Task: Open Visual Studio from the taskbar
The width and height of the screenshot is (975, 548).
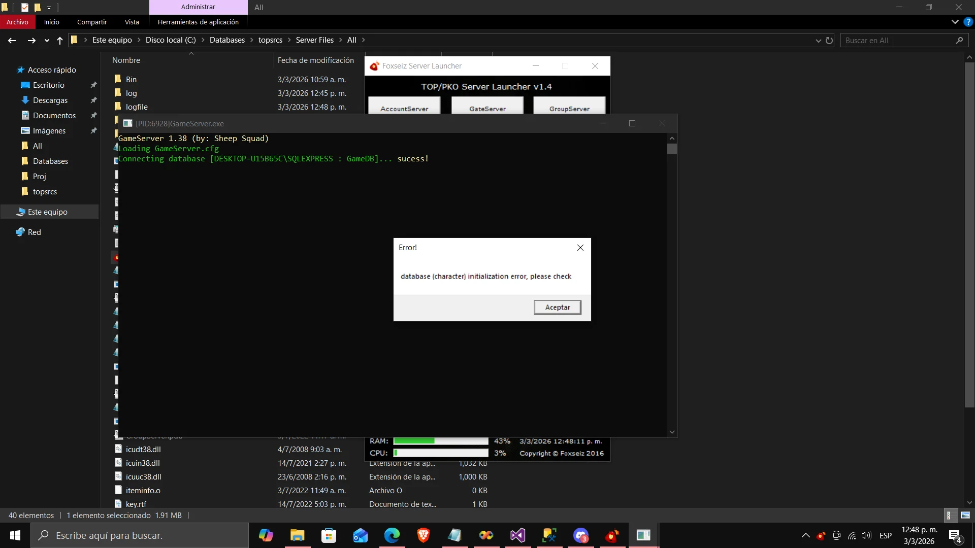Action: point(517,535)
